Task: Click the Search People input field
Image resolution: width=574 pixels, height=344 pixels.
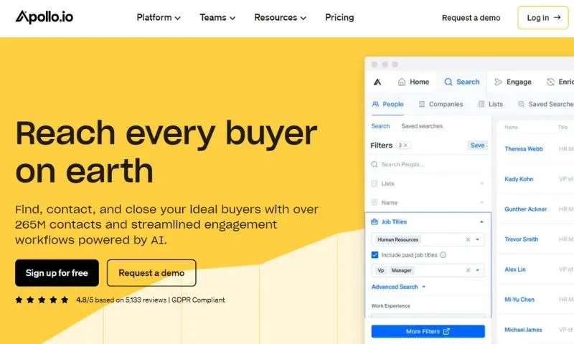Action: point(428,165)
